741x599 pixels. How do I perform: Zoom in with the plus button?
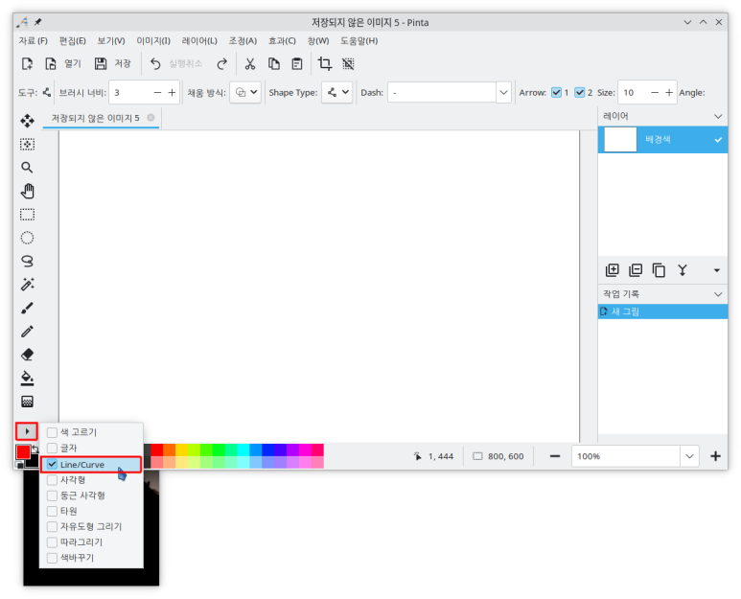click(x=715, y=456)
